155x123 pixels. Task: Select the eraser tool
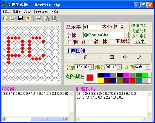(x=138, y=57)
